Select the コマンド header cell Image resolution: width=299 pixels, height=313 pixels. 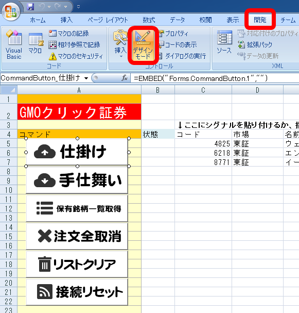[79, 134]
